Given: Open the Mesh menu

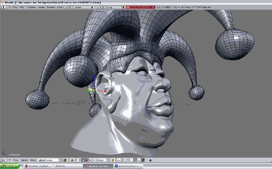Looking at the screenshot, I should pos(33,160).
